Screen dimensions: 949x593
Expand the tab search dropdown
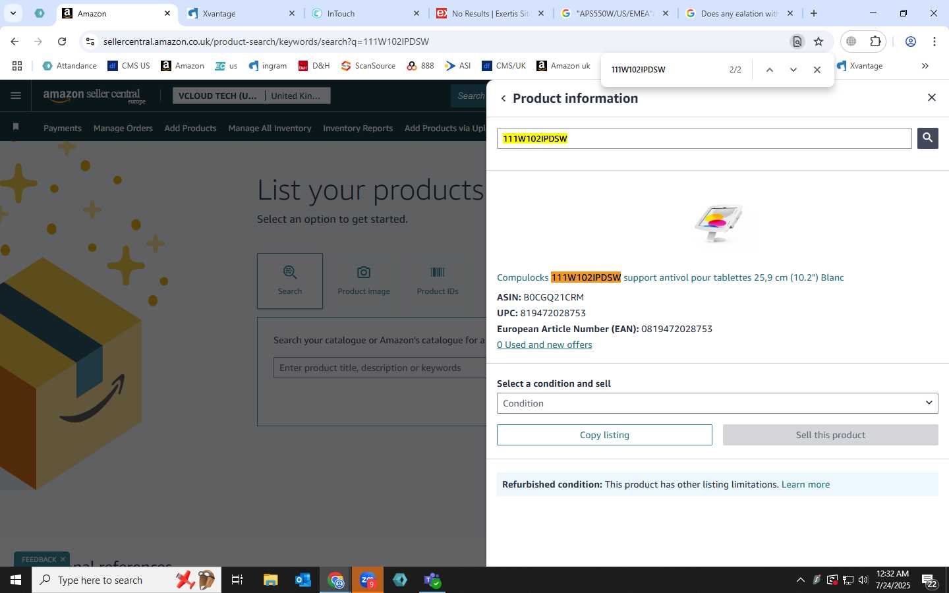(13, 13)
